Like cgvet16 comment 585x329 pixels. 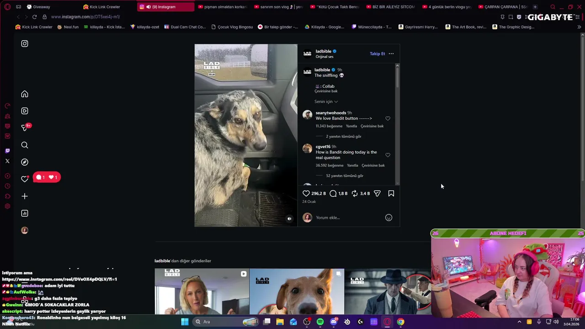pyautogui.click(x=388, y=155)
